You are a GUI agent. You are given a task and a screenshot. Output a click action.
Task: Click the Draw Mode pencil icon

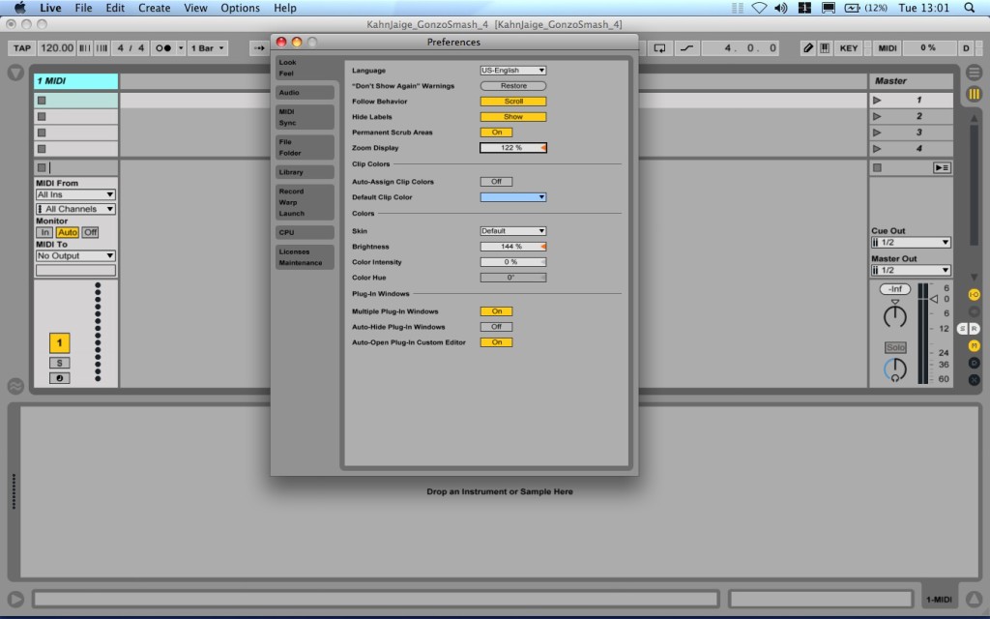(x=808, y=47)
